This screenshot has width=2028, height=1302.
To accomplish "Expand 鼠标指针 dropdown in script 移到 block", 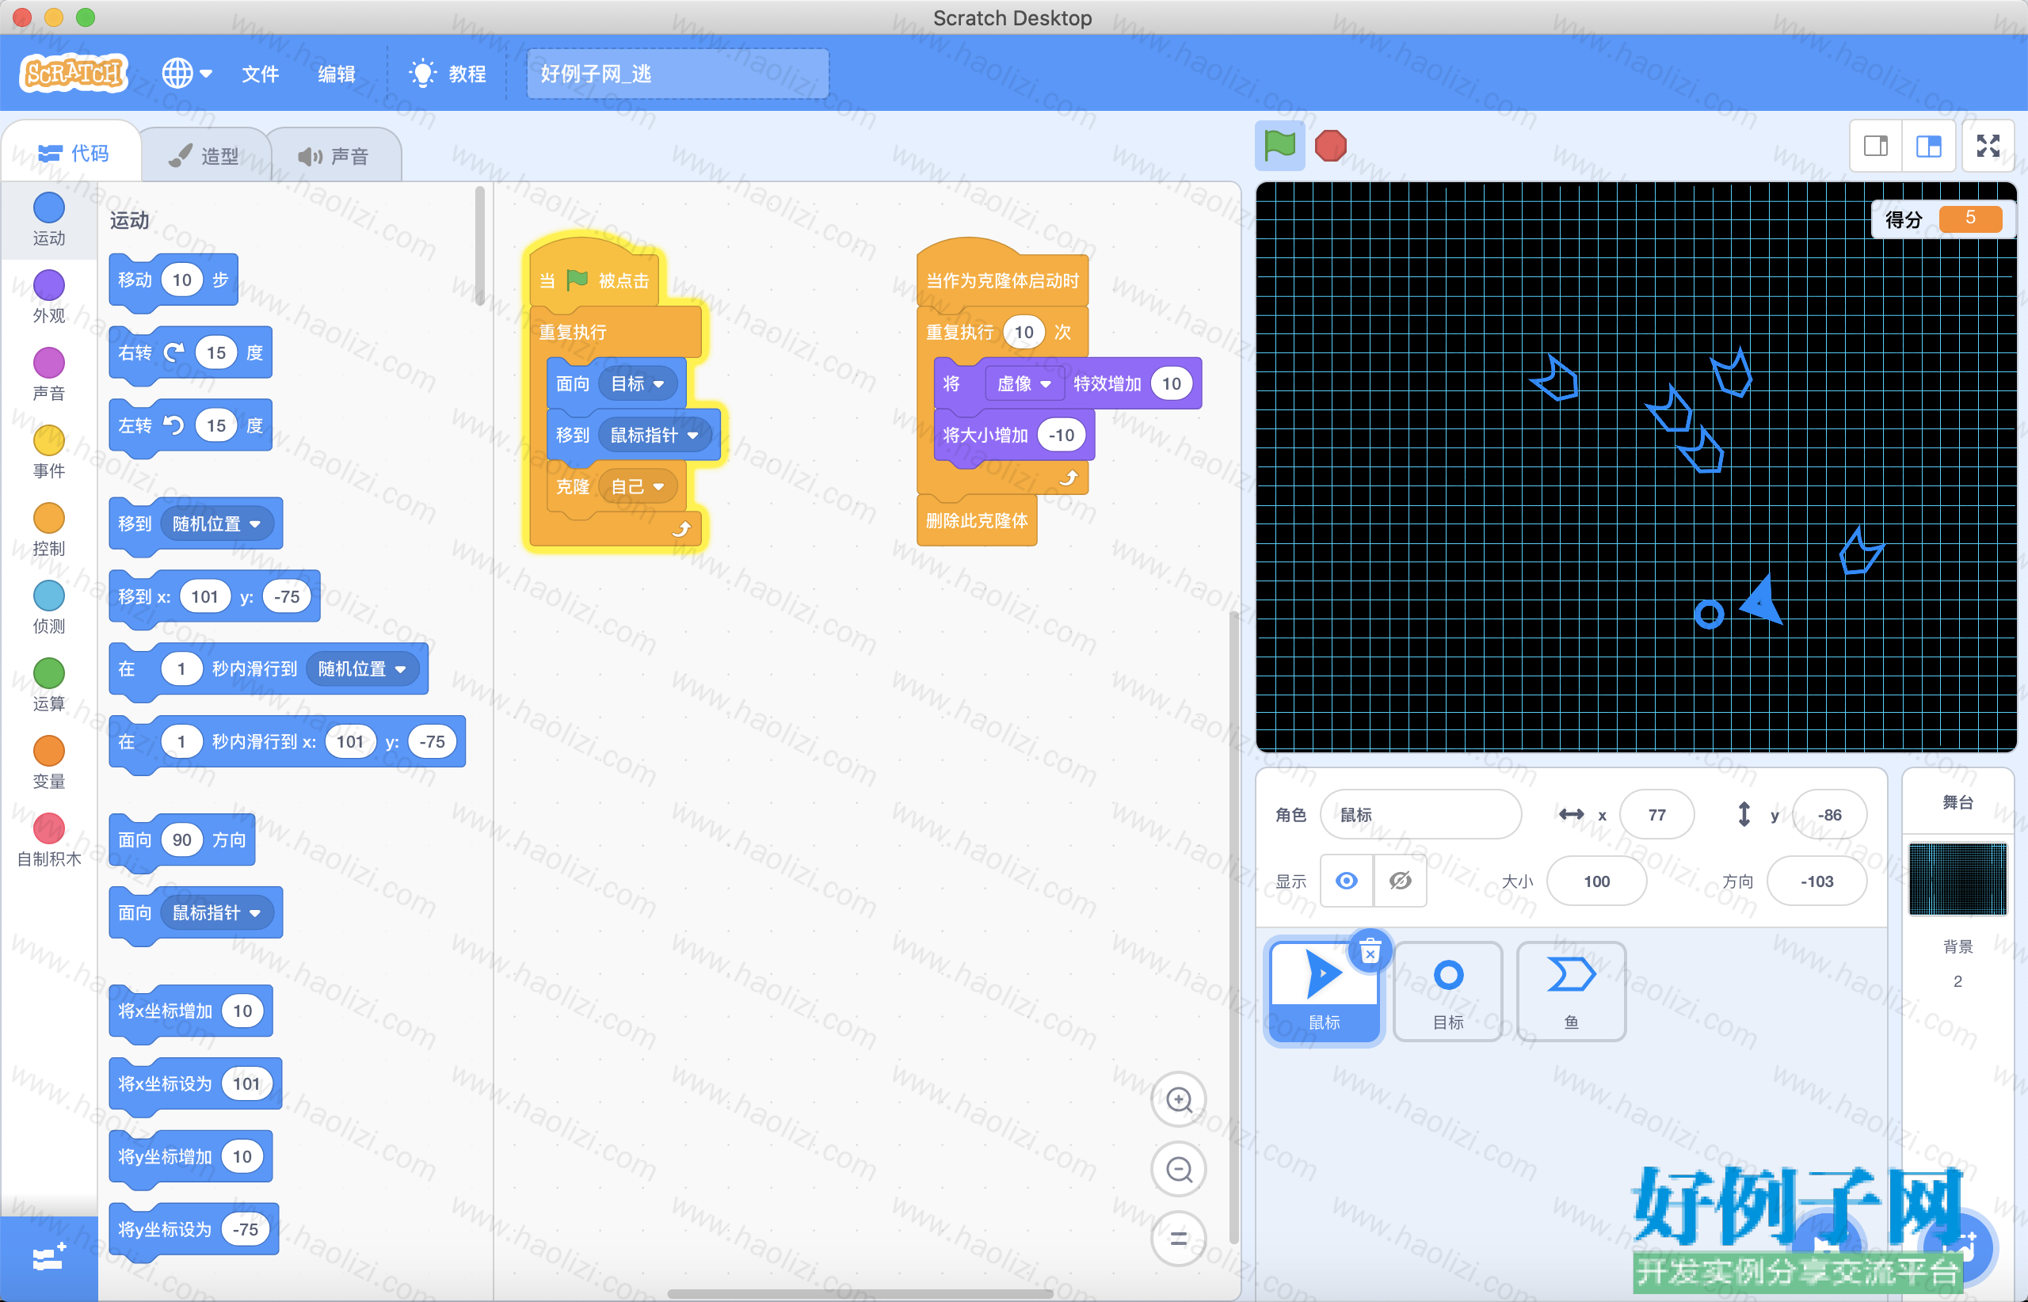I will coord(655,436).
